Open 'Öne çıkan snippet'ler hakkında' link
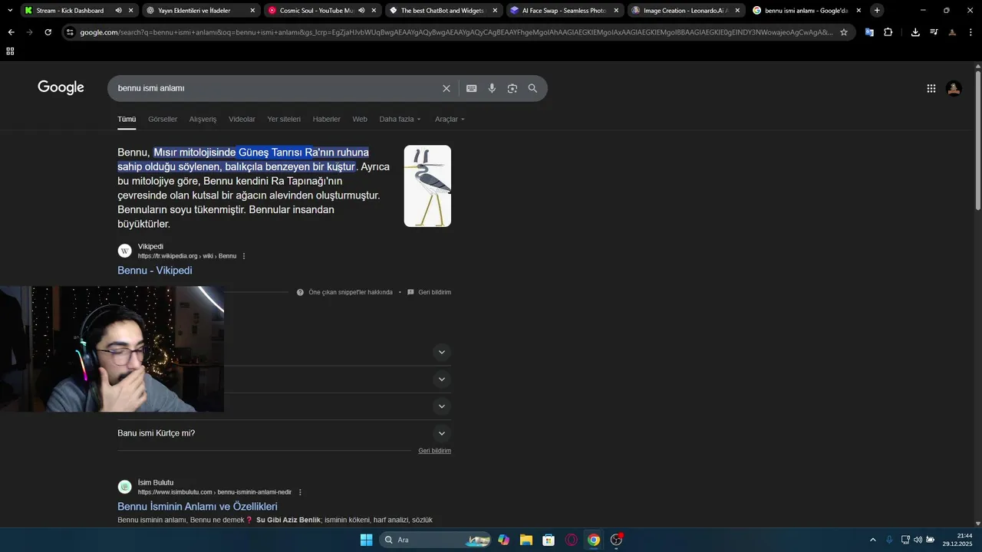This screenshot has height=552, width=982. [x=351, y=292]
